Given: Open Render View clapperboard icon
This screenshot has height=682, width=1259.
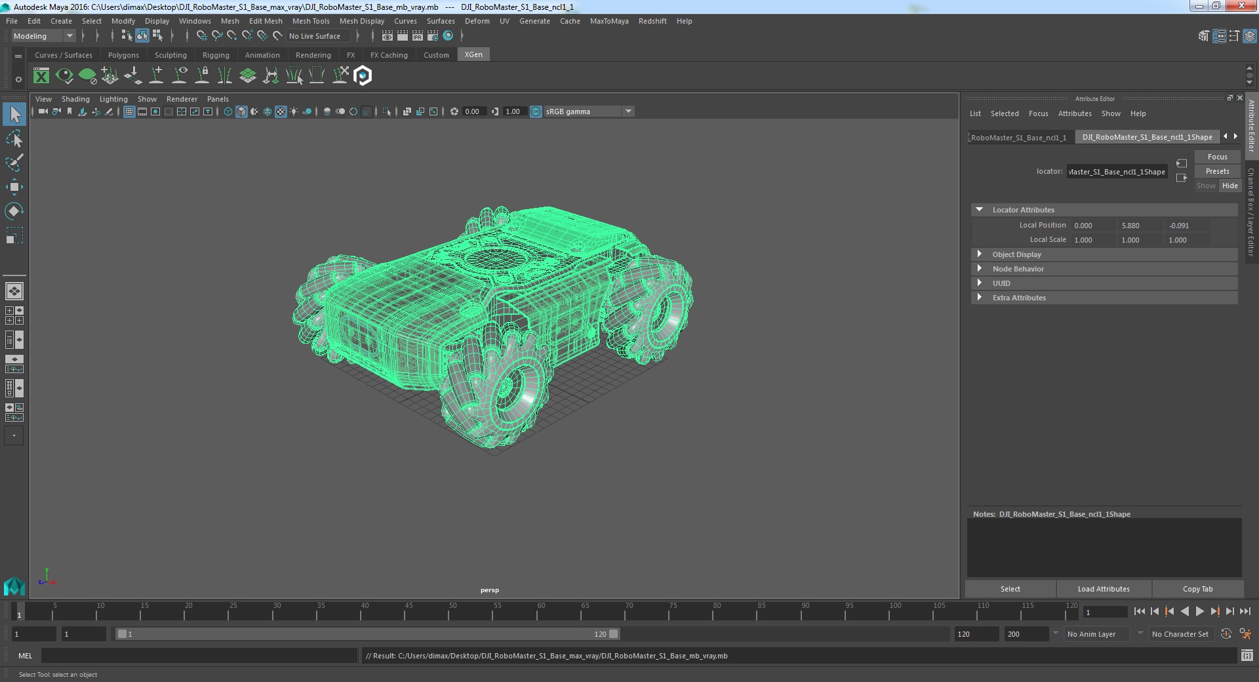Looking at the screenshot, I should click(388, 36).
